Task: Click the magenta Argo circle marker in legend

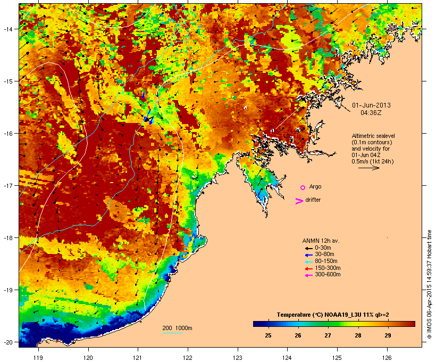Action: tap(303, 188)
